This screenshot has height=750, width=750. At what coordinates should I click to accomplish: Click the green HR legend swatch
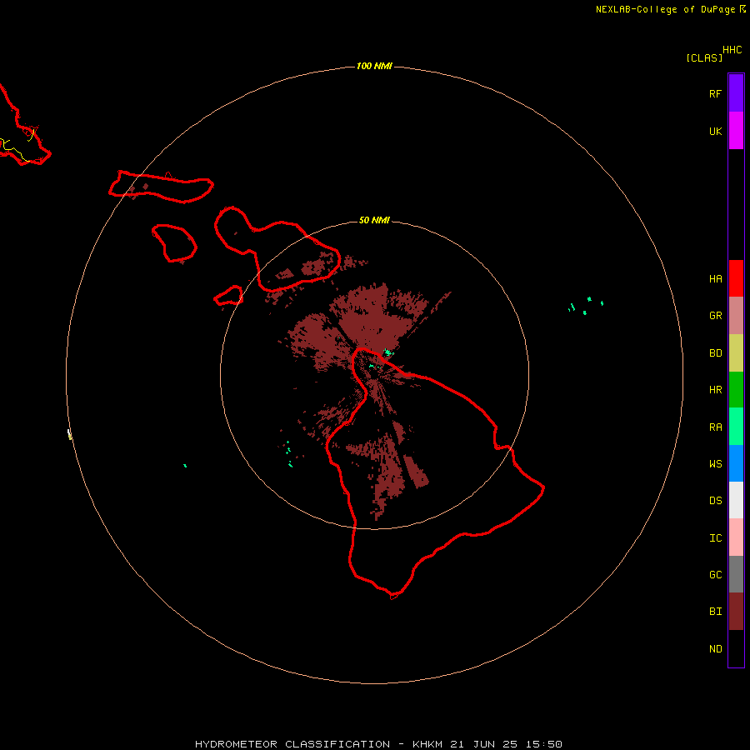click(x=736, y=389)
